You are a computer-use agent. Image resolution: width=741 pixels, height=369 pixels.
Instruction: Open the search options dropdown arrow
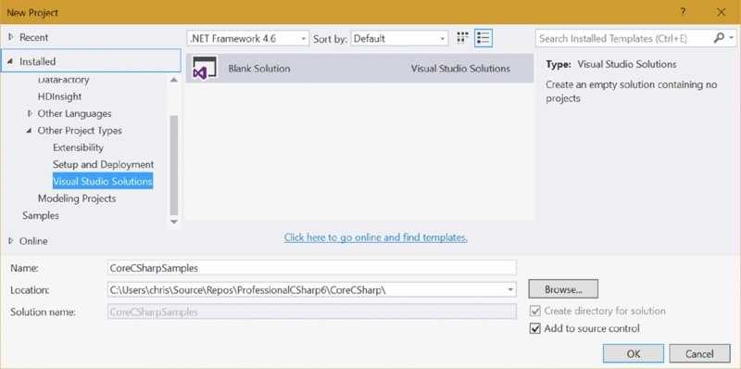tap(731, 38)
